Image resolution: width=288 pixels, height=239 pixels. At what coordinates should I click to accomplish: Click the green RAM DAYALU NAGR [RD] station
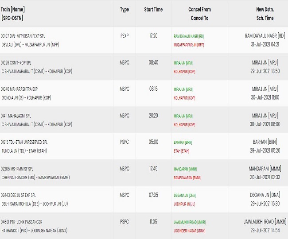[189, 36]
